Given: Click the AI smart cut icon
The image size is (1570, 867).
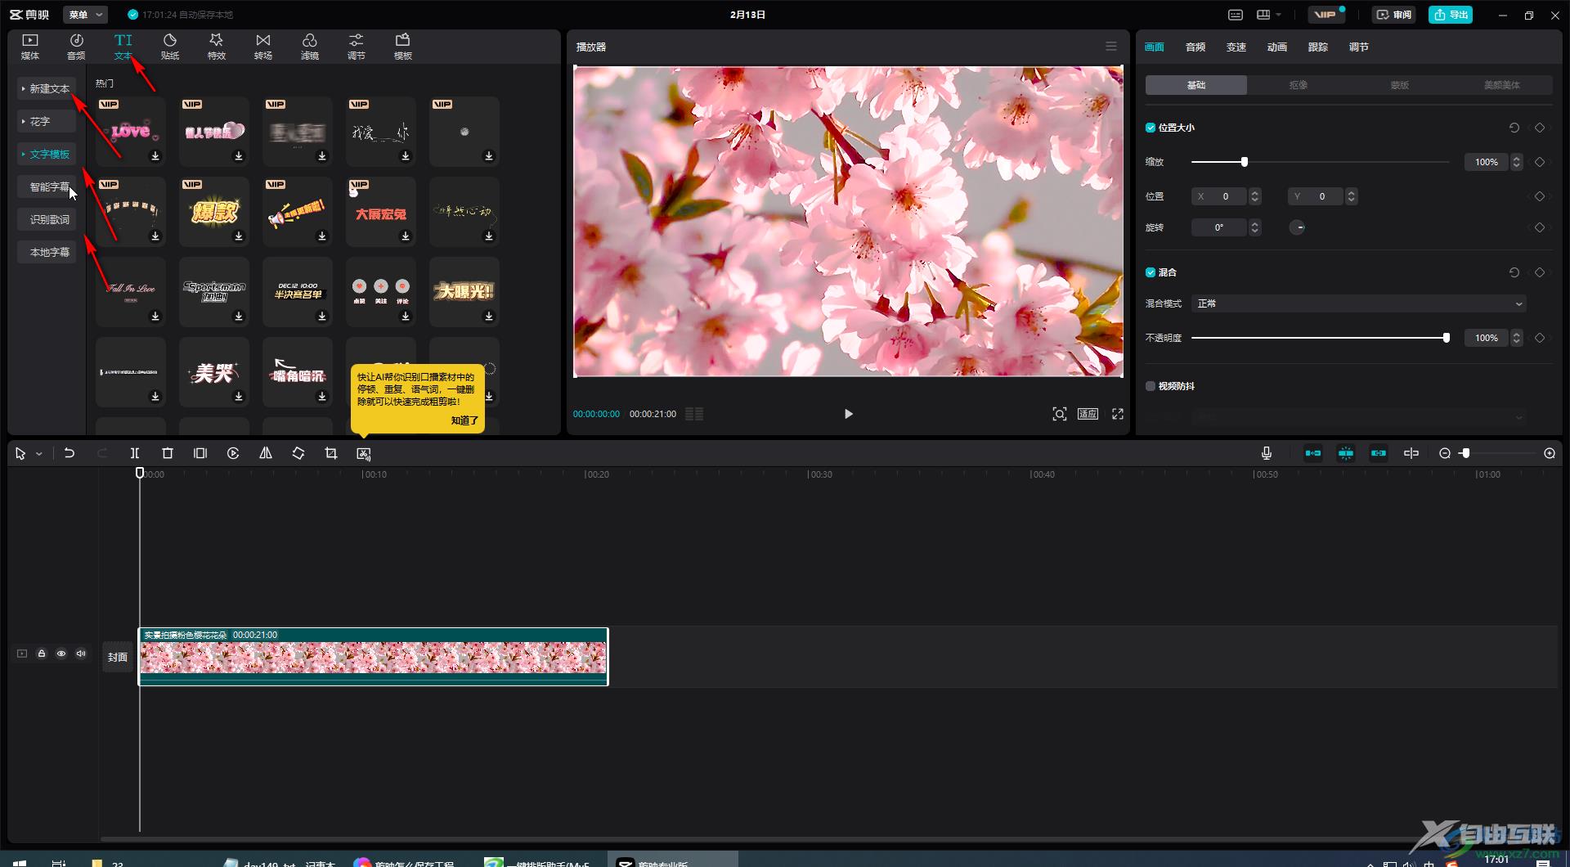Looking at the screenshot, I should [x=364, y=453].
